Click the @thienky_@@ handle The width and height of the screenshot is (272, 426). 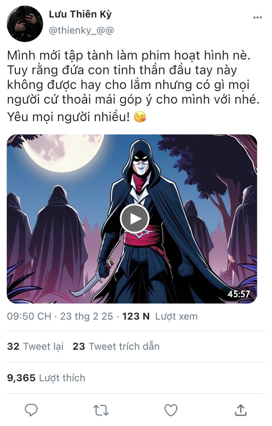pyautogui.click(x=81, y=30)
